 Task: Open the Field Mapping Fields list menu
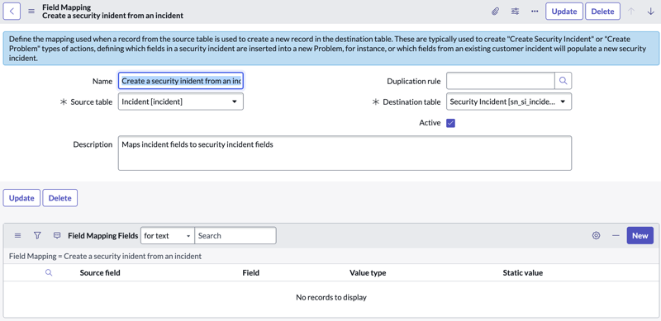(17, 236)
